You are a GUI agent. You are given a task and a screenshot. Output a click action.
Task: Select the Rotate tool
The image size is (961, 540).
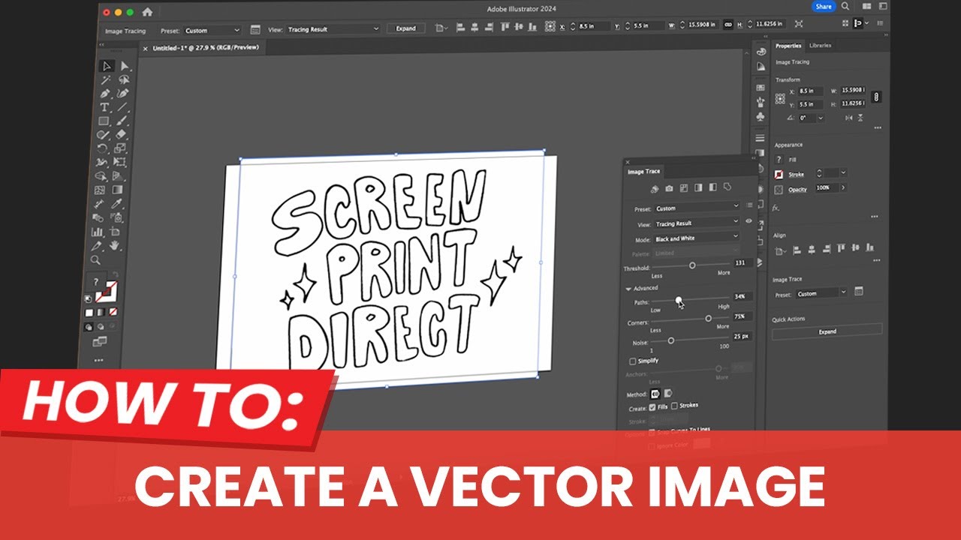point(103,148)
